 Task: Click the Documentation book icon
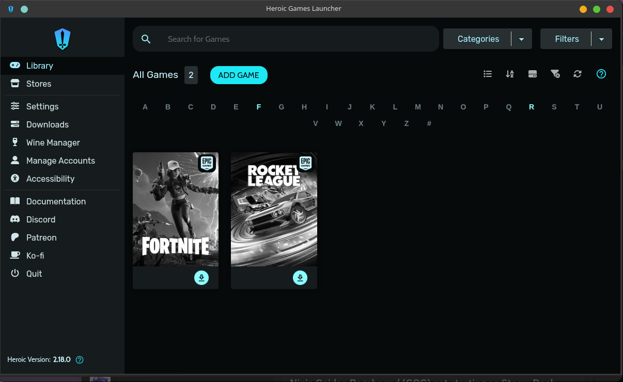click(15, 201)
